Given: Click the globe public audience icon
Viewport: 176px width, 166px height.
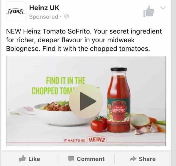Looking at the screenshot, I should coord(67,16).
